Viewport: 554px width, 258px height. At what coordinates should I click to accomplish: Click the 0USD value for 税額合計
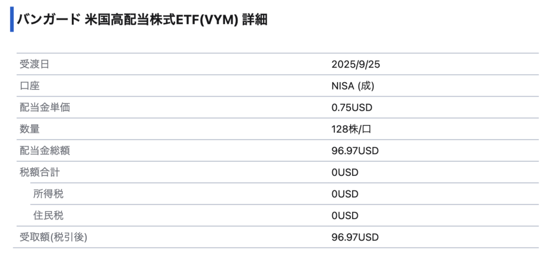tap(345, 172)
